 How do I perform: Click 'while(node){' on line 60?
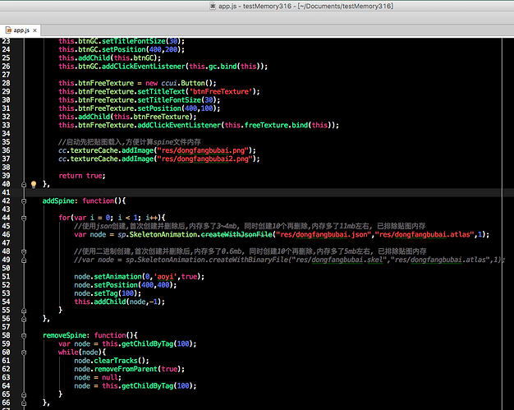coord(82,352)
